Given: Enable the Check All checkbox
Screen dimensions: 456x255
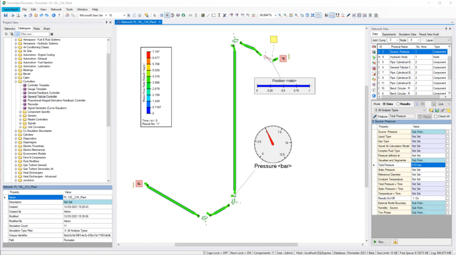Looking at the screenshot, I should click(x=436, y=116).
